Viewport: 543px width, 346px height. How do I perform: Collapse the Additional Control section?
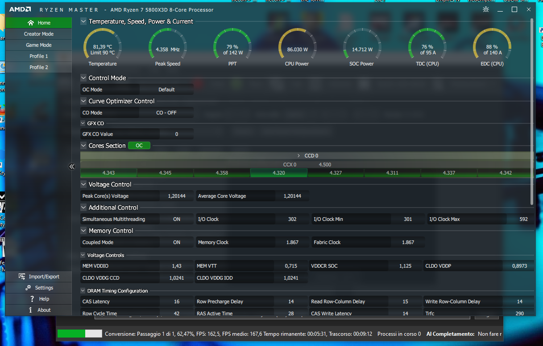(83, 208)
